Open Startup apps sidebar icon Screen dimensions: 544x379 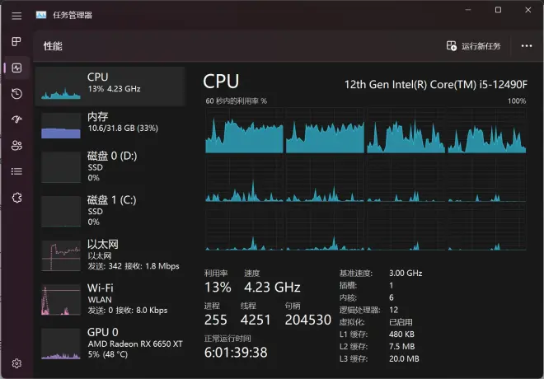(16, 119)
